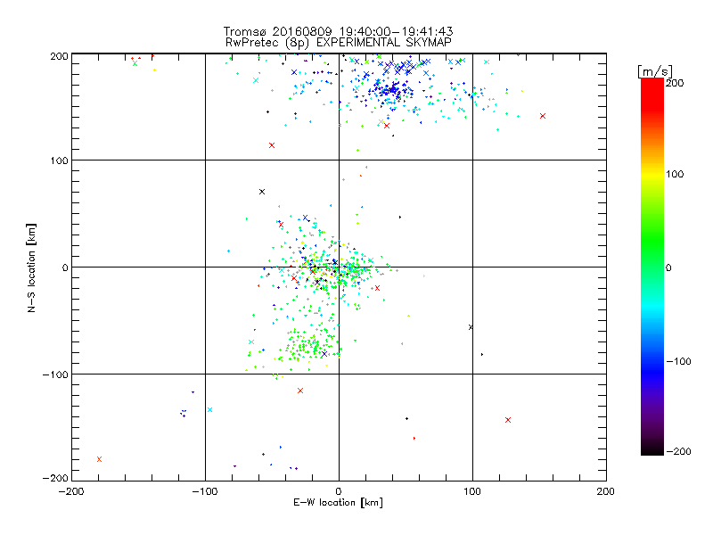Click the E-W axis tick label "0"
713x535 pixels.
pos(339,491)
